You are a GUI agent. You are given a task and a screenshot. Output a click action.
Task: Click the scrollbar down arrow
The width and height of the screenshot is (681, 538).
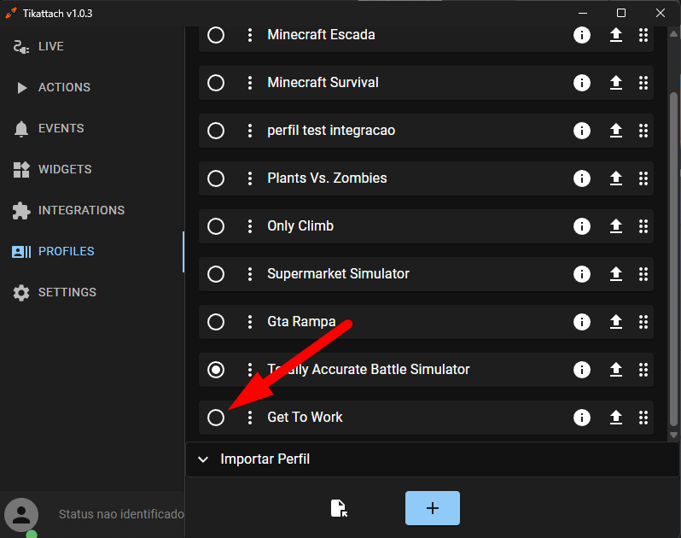point(673,435)
